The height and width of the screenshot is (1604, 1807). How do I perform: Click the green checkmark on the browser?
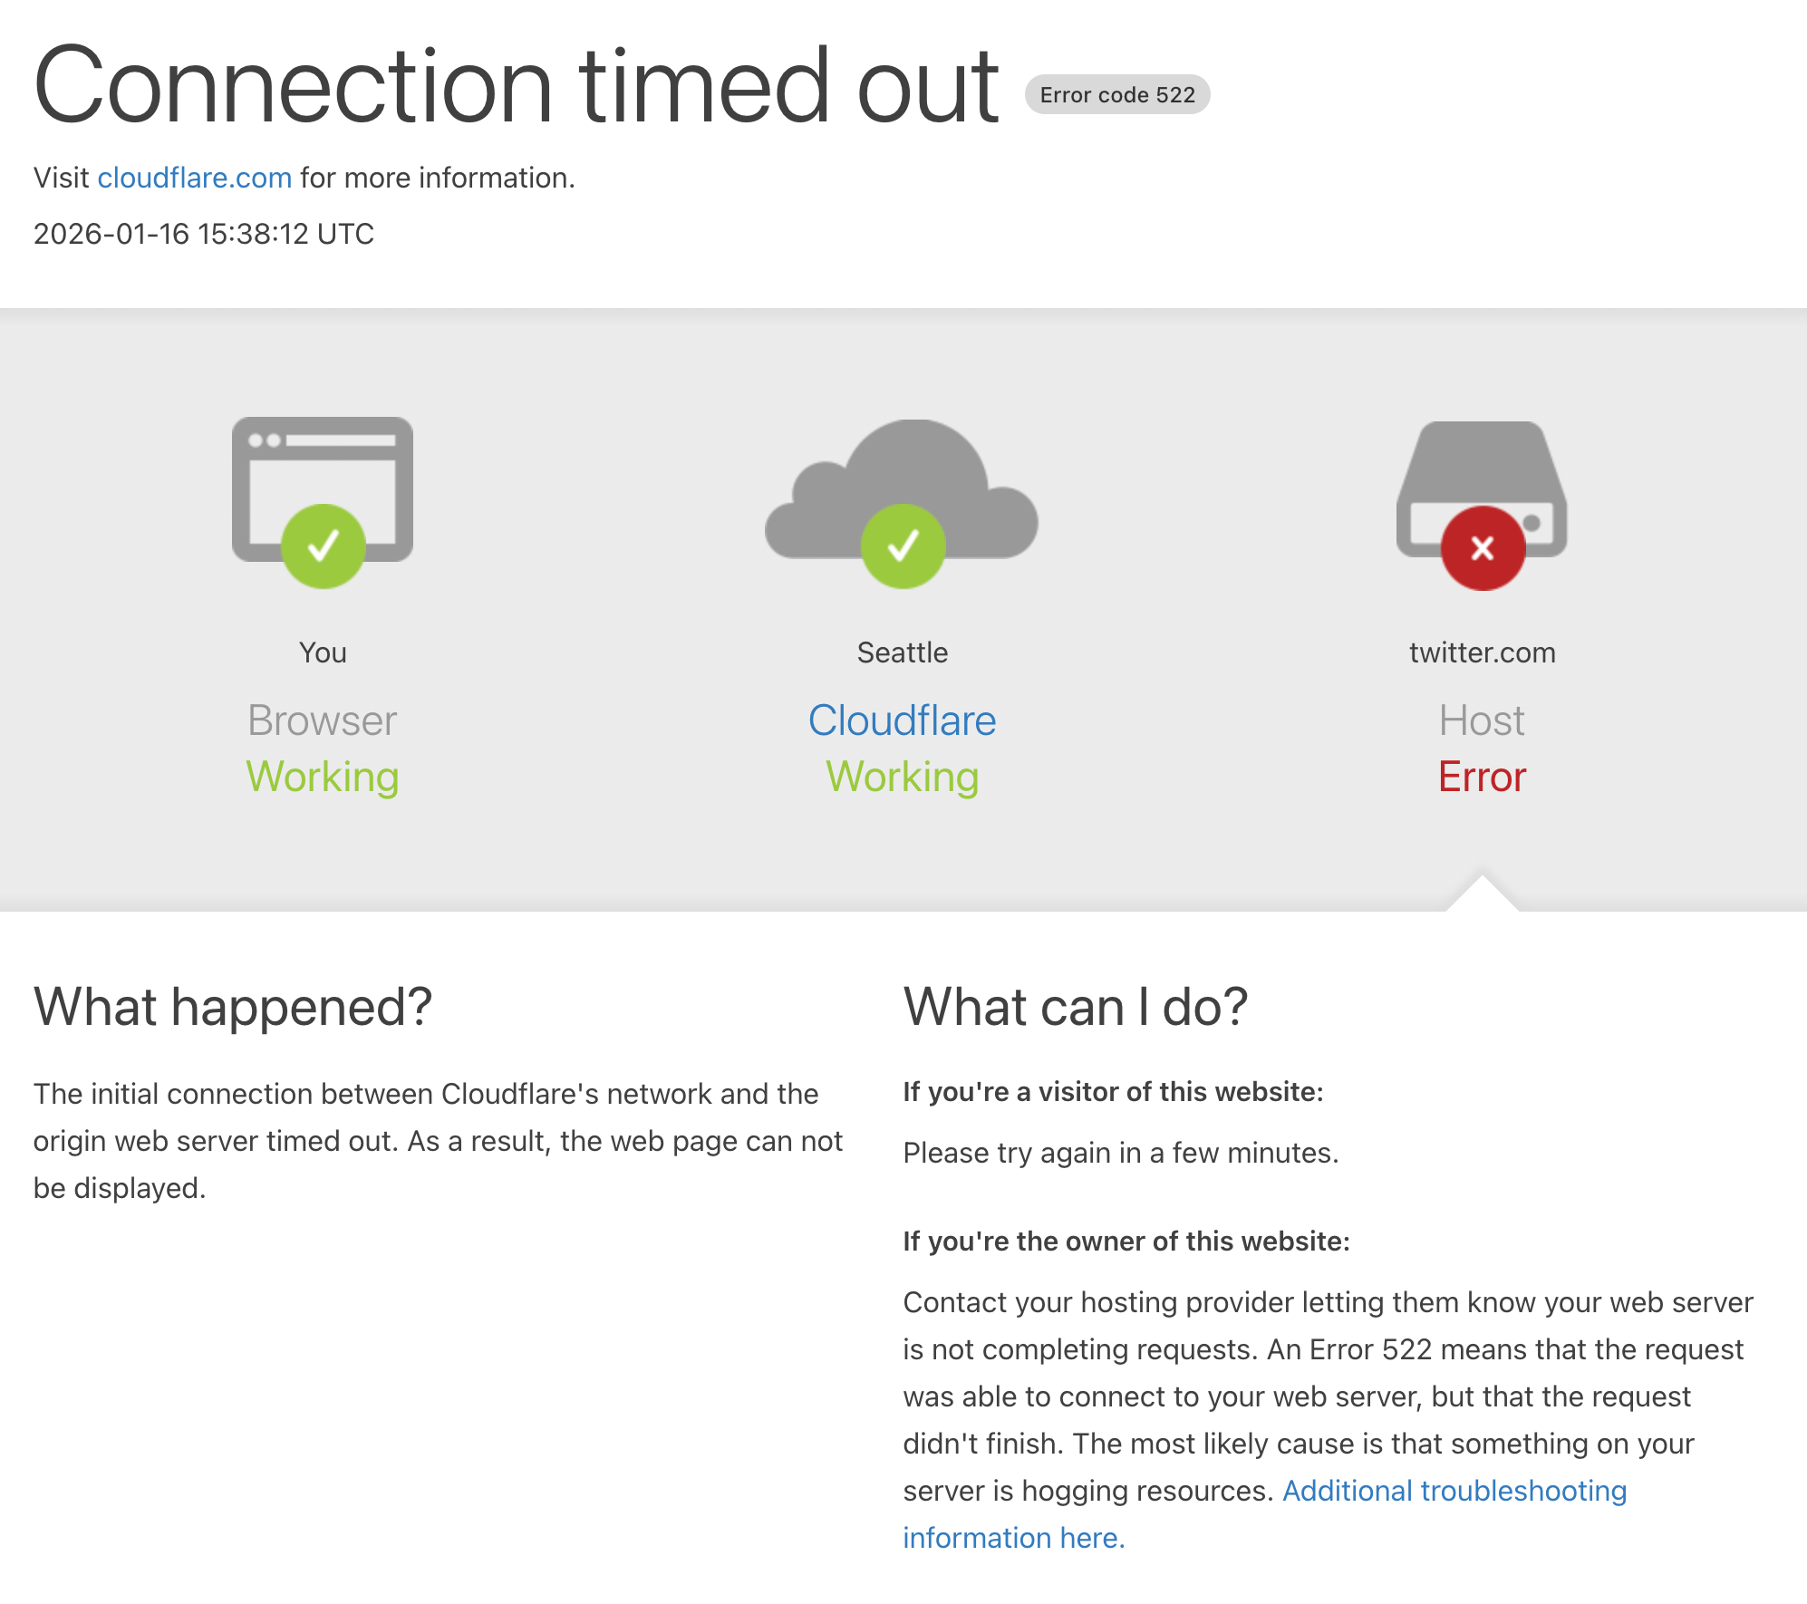[324, 546]
